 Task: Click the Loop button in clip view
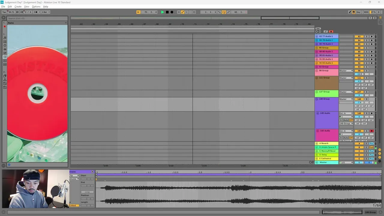[x=87, y=192]
